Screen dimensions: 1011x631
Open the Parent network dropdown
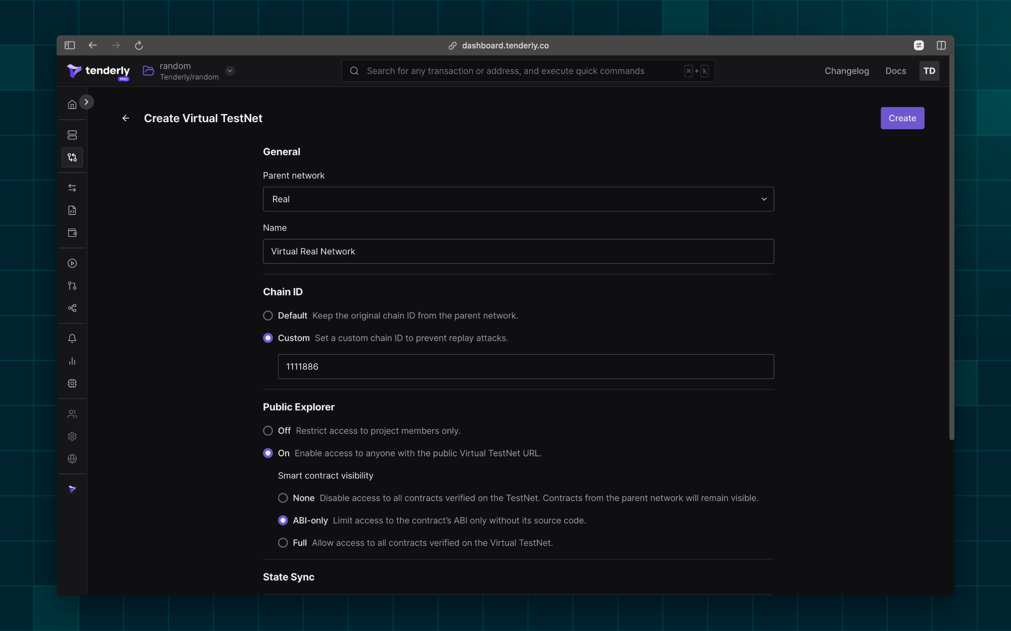518,199
